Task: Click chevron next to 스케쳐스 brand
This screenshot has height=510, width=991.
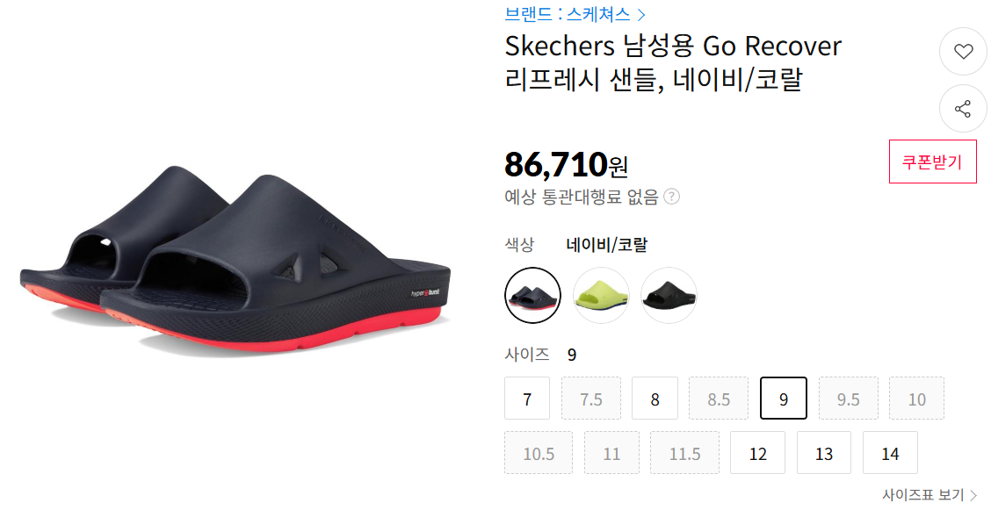Action: coord(641,15)
